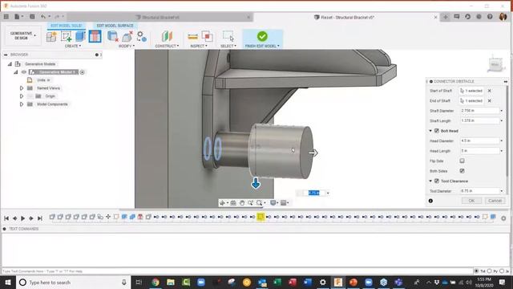Open Chrome from the taskbar

(156, 282)
